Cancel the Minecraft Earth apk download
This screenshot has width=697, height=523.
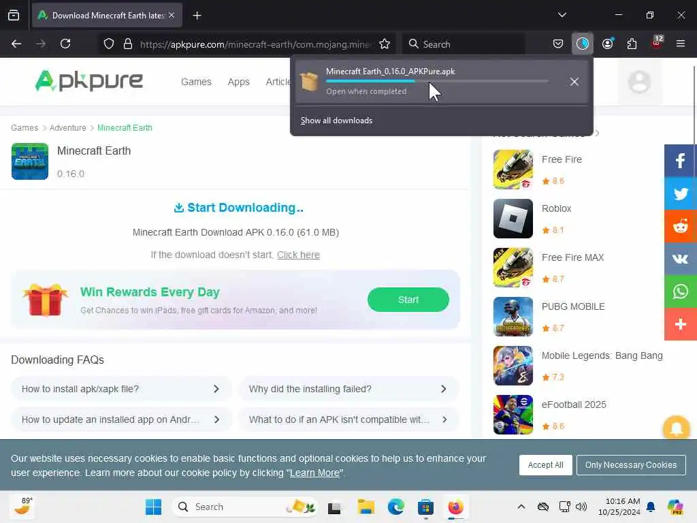(574, 82)
